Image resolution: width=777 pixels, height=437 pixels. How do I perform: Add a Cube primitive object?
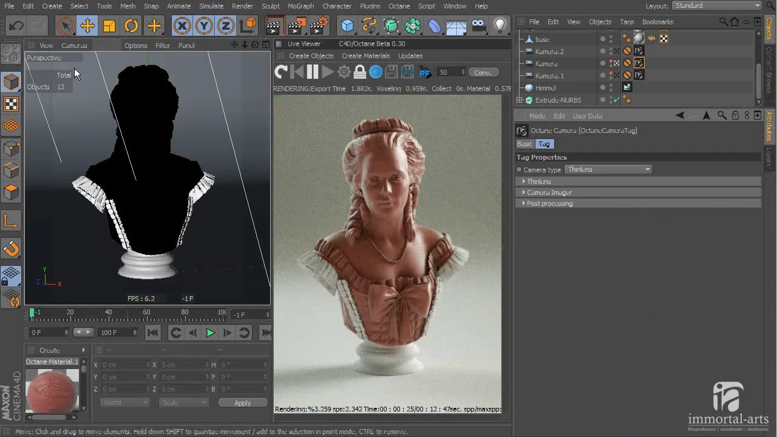(347, 25)
